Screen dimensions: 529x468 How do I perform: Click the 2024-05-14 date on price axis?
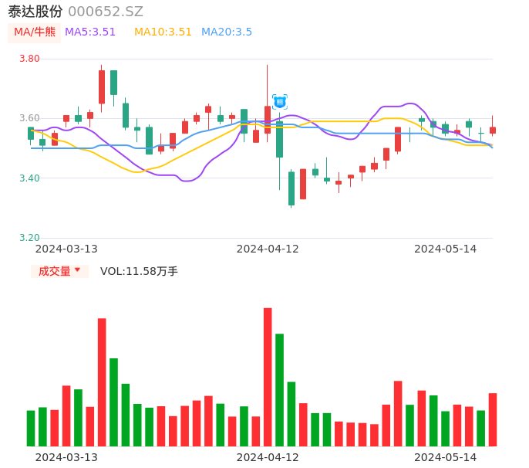point(446,249)
